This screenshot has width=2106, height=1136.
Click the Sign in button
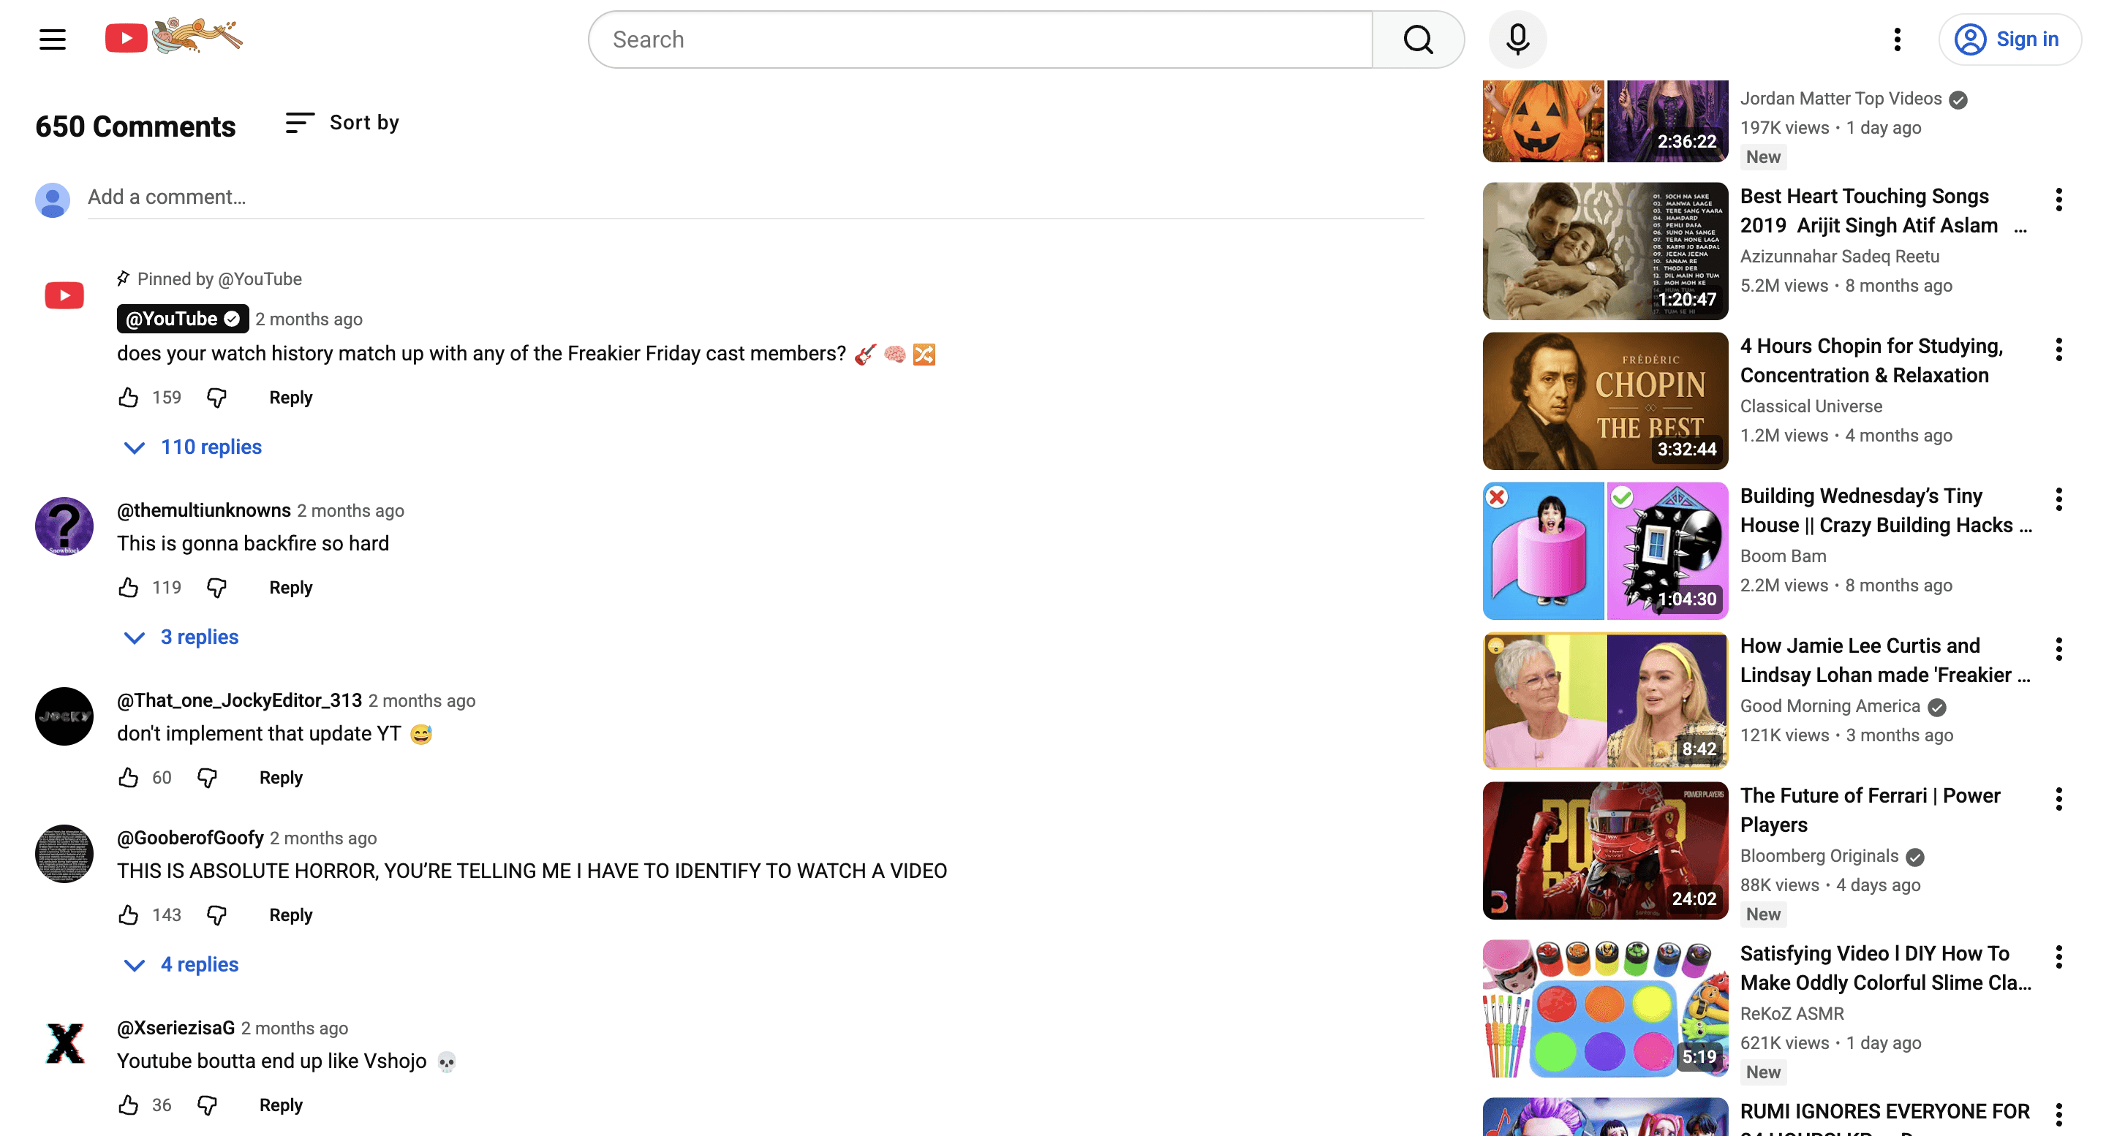2011,39
